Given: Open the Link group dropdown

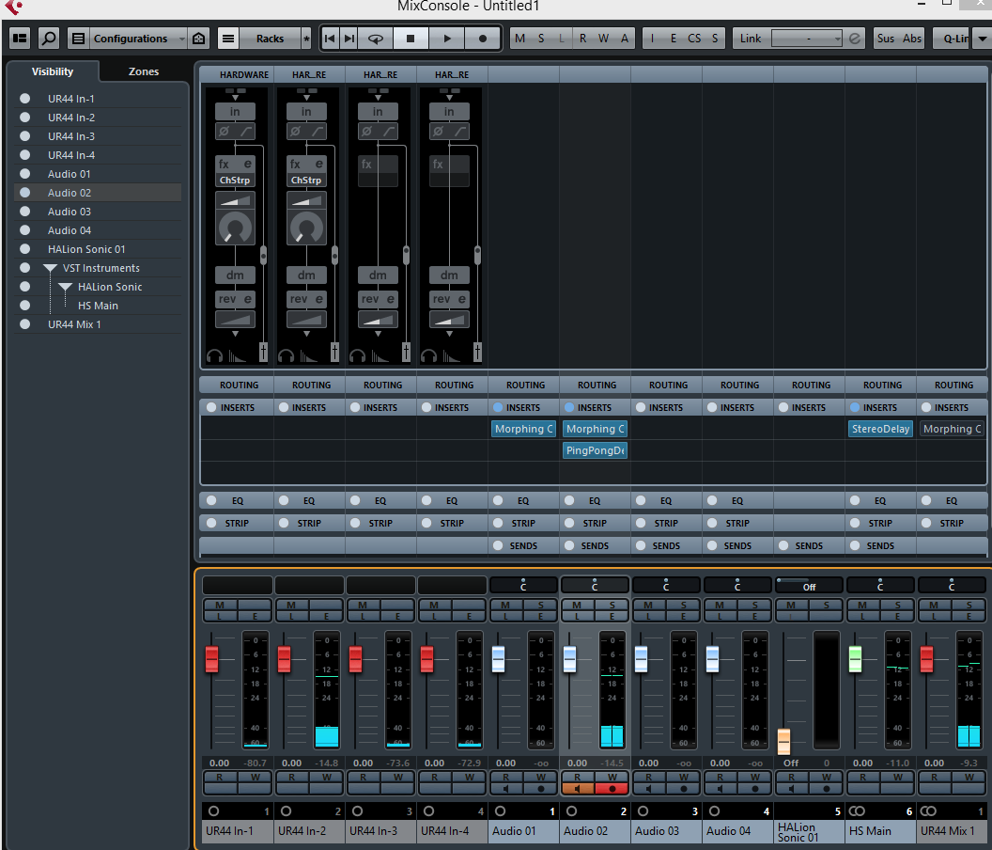Looking at the screenshot, I should click(807, 39).
